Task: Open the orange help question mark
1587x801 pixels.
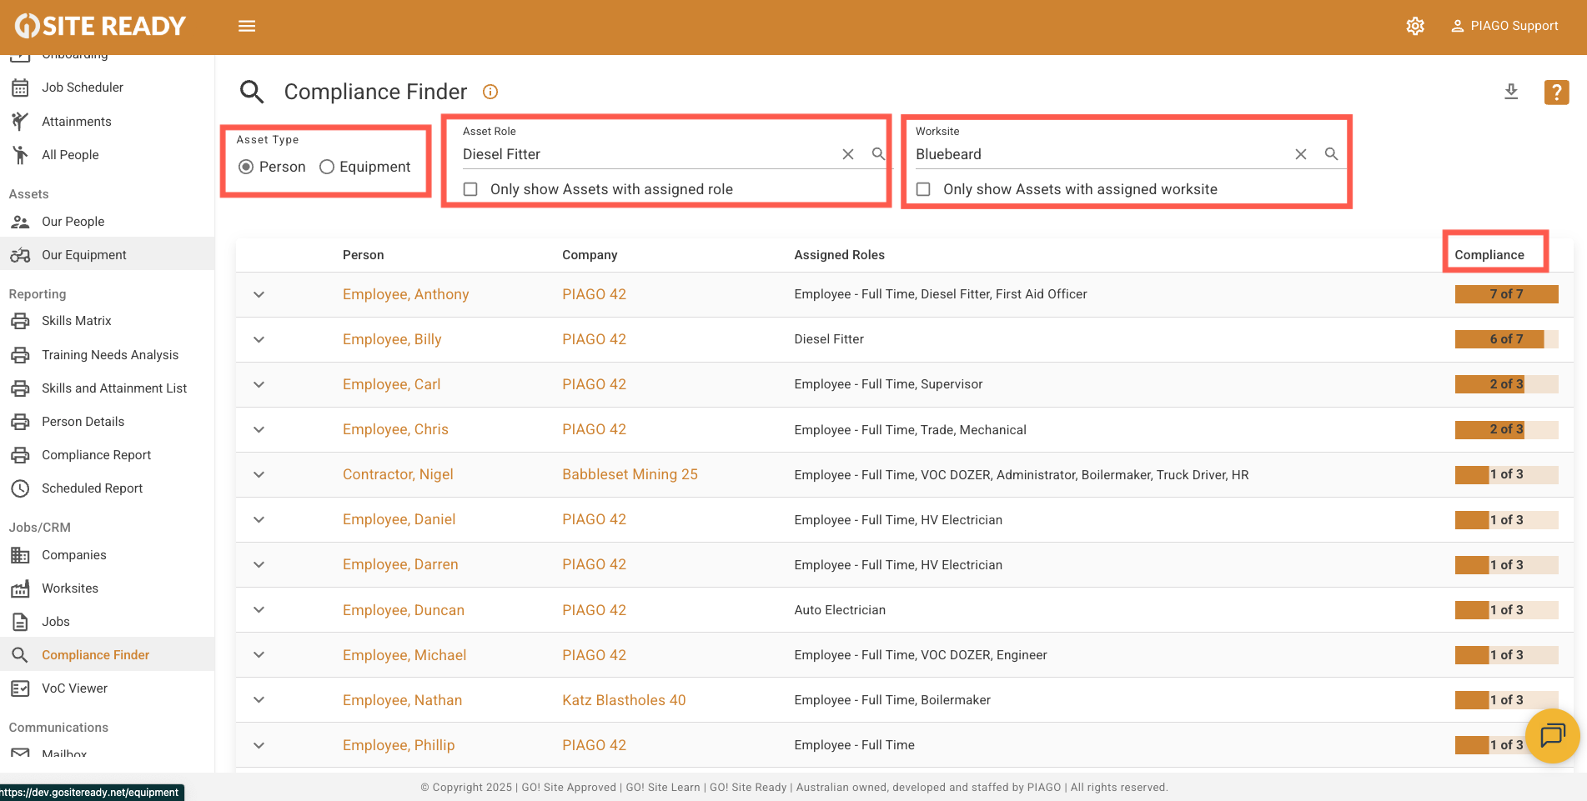Action: [x=1555, y=92]
